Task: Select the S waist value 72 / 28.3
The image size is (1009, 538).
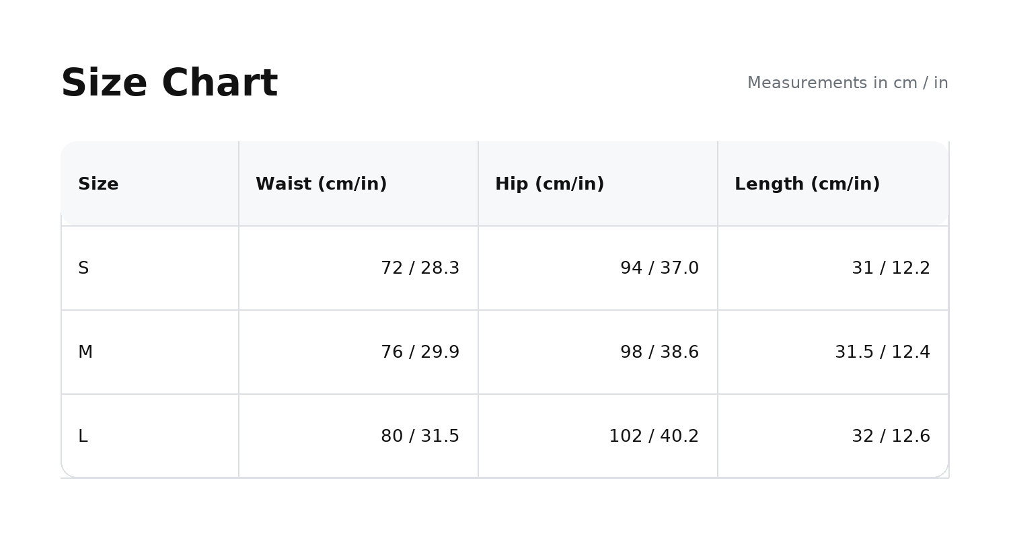Action: (x=420, y=268)
